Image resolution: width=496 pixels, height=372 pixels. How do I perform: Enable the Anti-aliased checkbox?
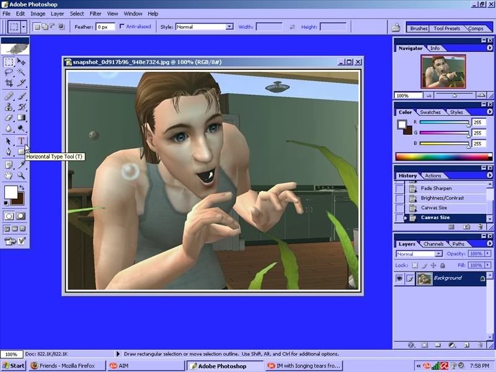tap(122, 27)
